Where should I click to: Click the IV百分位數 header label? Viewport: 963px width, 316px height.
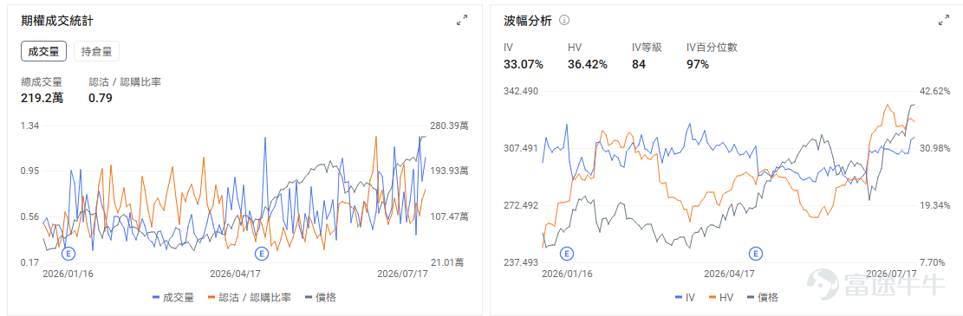pyautogui.click(x=712, y=48)
